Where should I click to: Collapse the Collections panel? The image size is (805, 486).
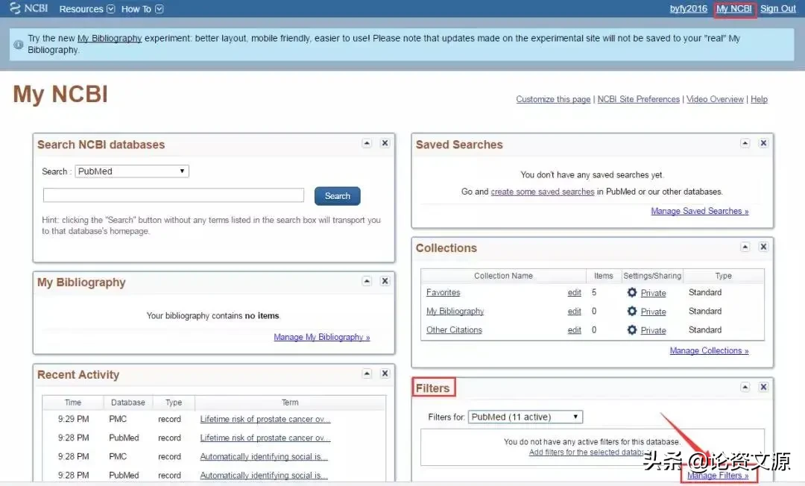745,247
